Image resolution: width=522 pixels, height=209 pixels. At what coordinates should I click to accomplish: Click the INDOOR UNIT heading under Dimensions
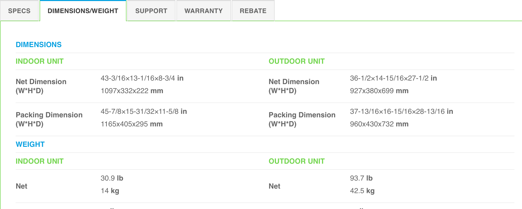[40, 61]
